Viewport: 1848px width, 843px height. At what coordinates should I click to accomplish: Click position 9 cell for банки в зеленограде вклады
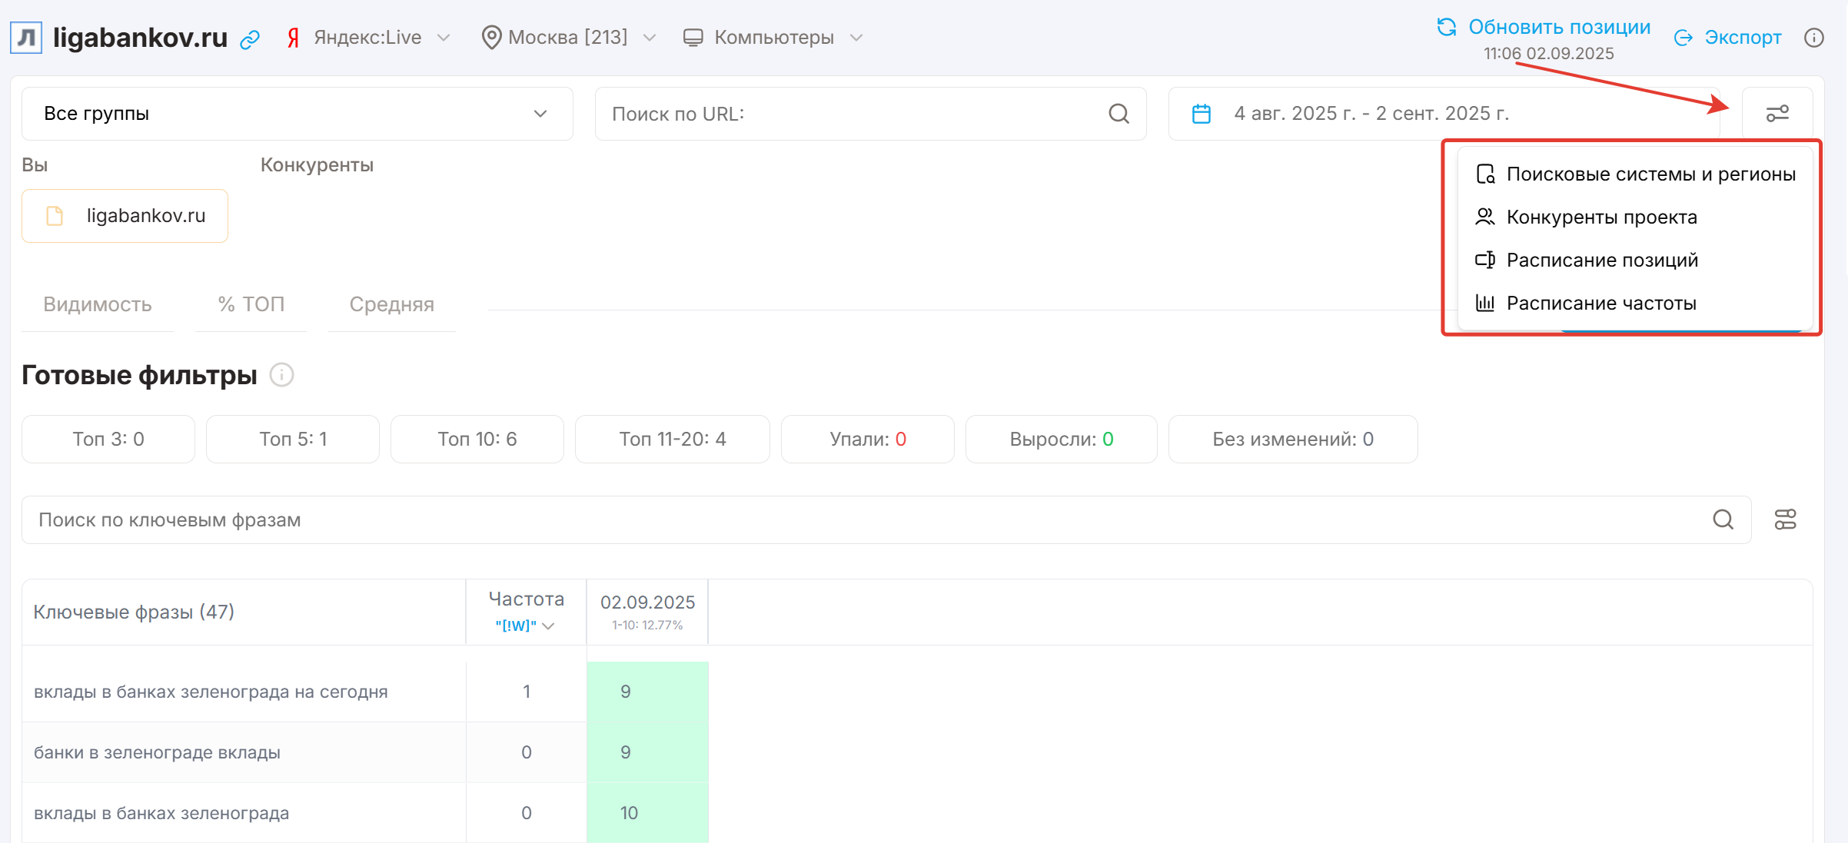pyautogui.click(x=647, y=752)
